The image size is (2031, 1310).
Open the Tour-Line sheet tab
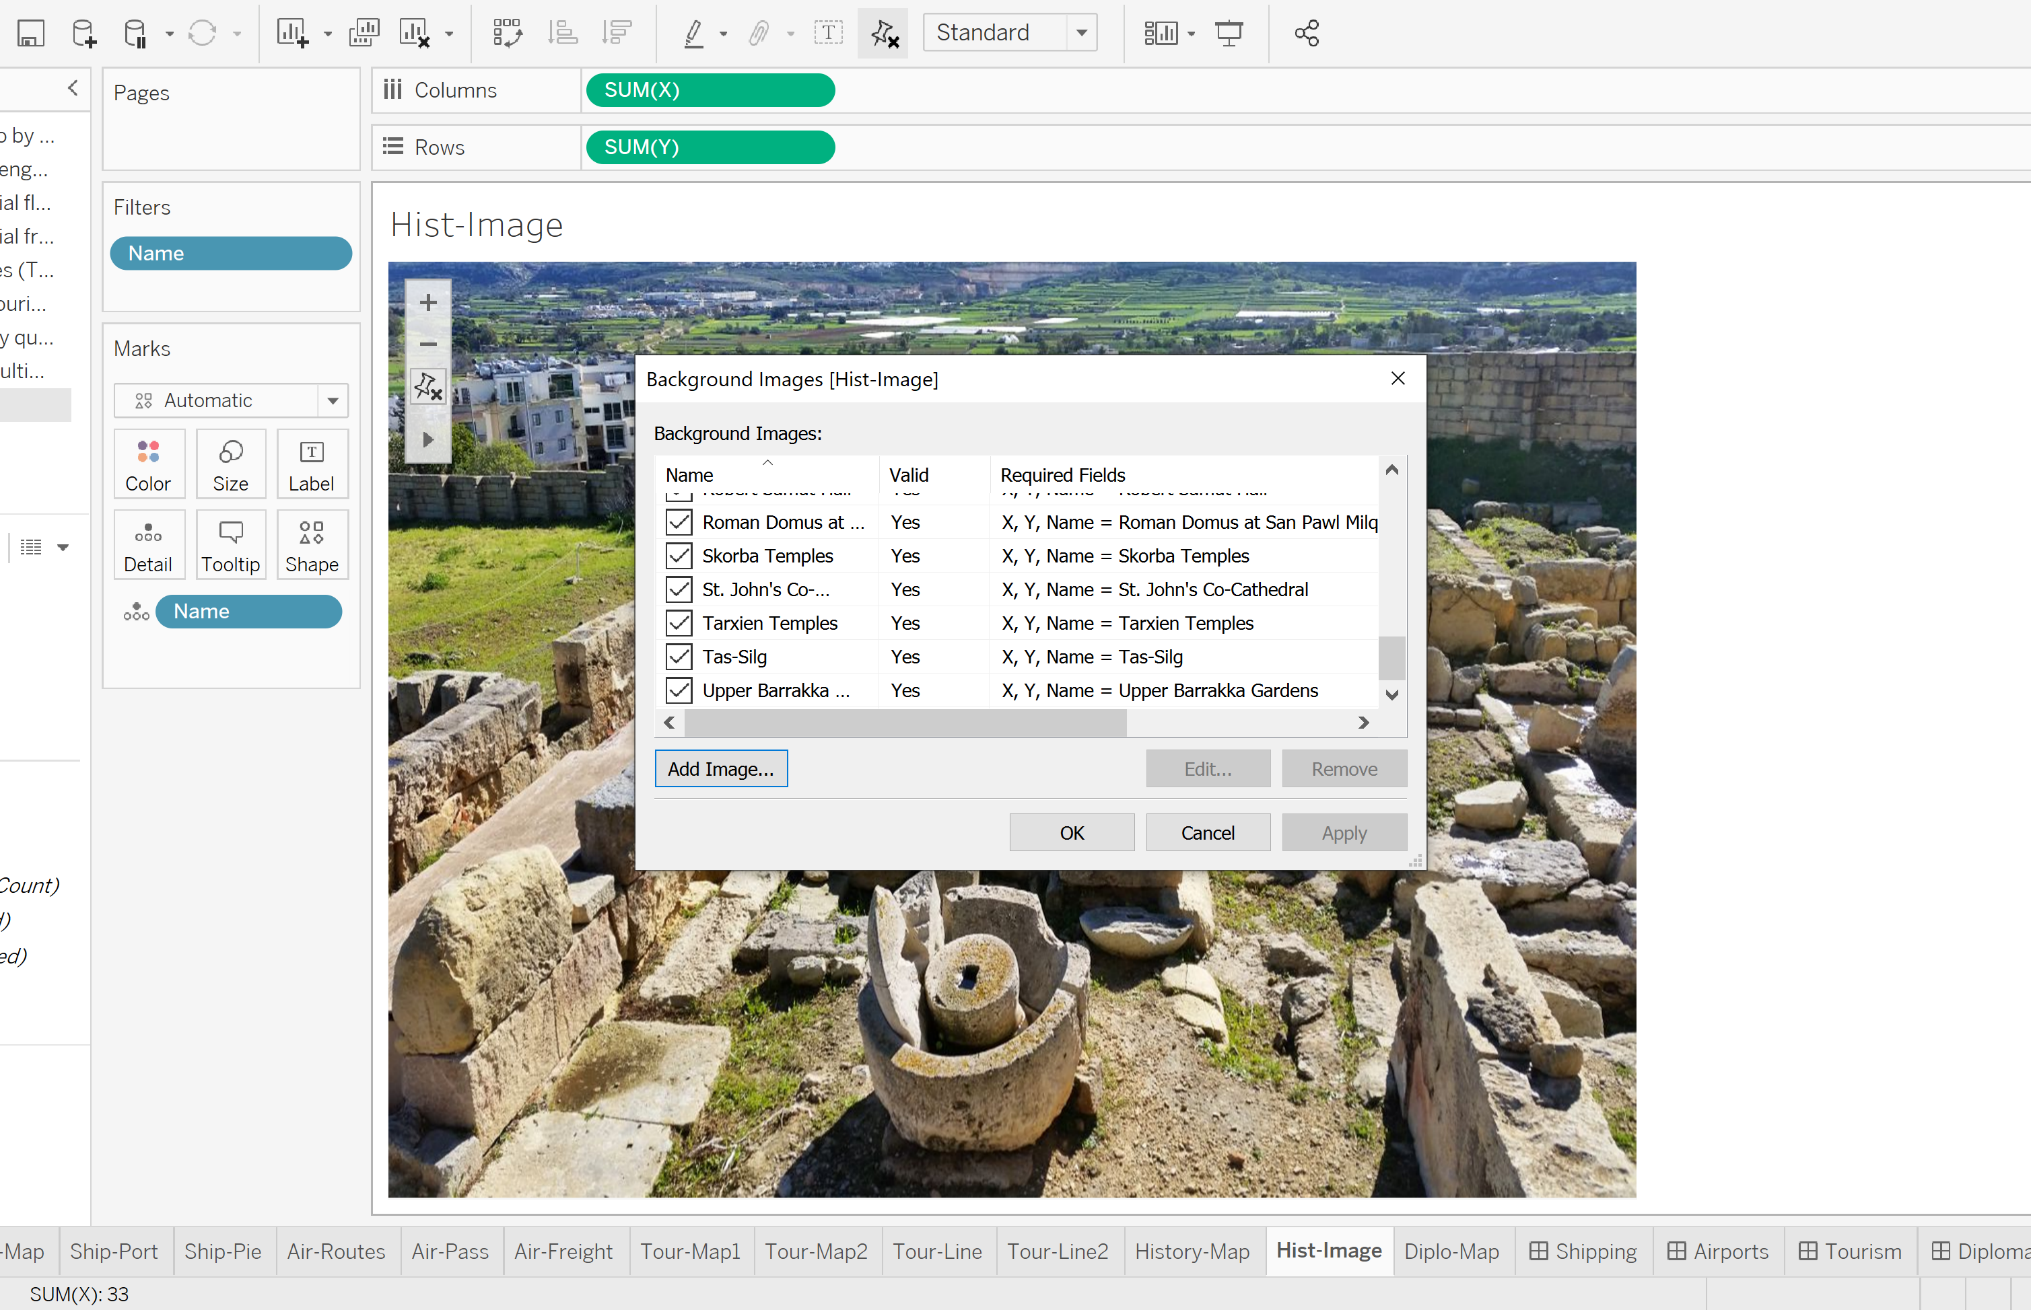click(x=937, y=1251)
